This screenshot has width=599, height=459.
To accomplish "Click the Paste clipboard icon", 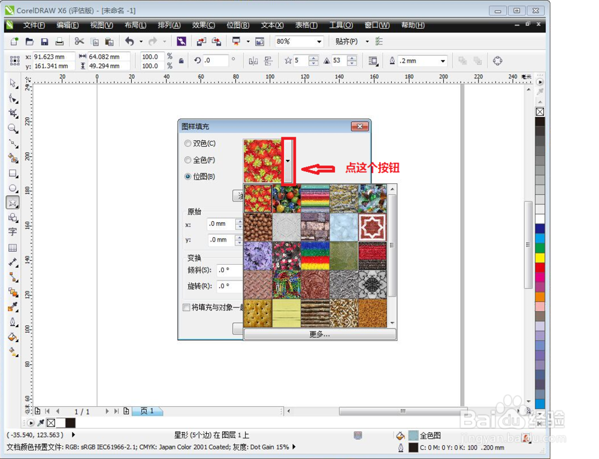I will pyautogui.click(x=109, y=41).
